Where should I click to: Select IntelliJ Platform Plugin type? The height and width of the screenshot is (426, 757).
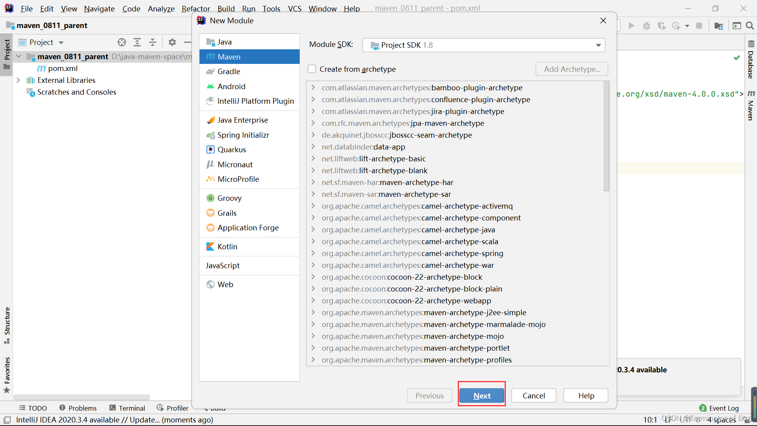(249, 101)
